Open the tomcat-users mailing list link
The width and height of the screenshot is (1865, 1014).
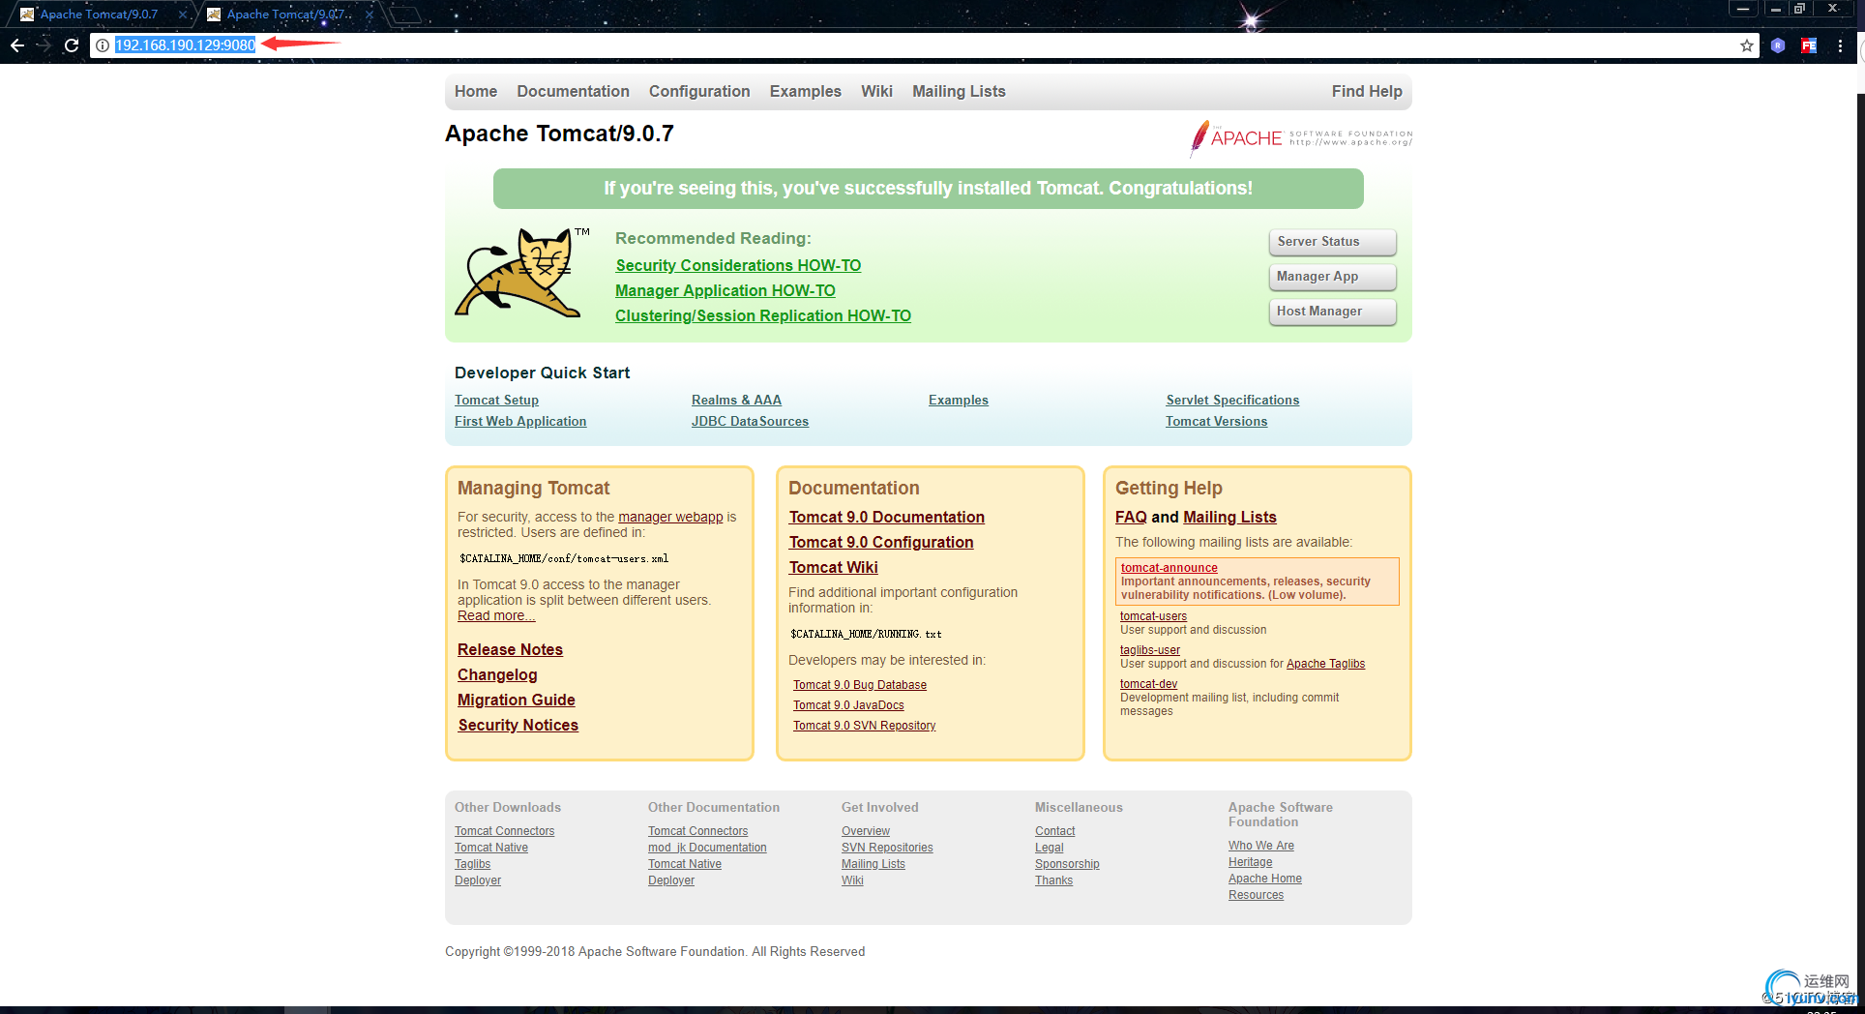pyautogui.click(x=1153, y=616)
